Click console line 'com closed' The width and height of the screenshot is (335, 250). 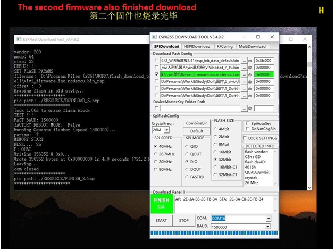[27, 169]
